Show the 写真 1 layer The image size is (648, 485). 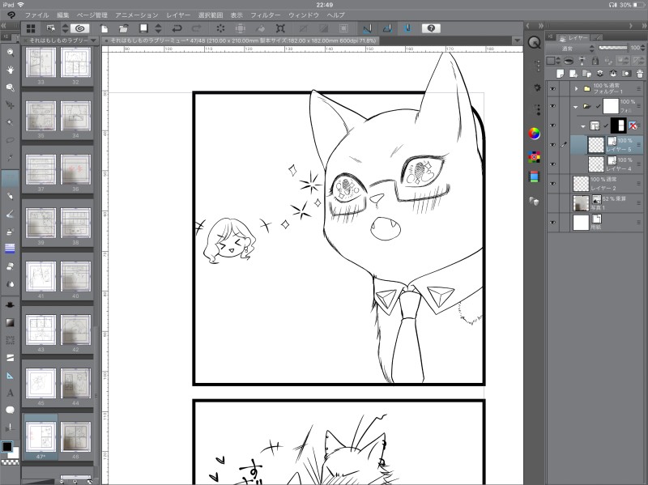click(552, 203)
